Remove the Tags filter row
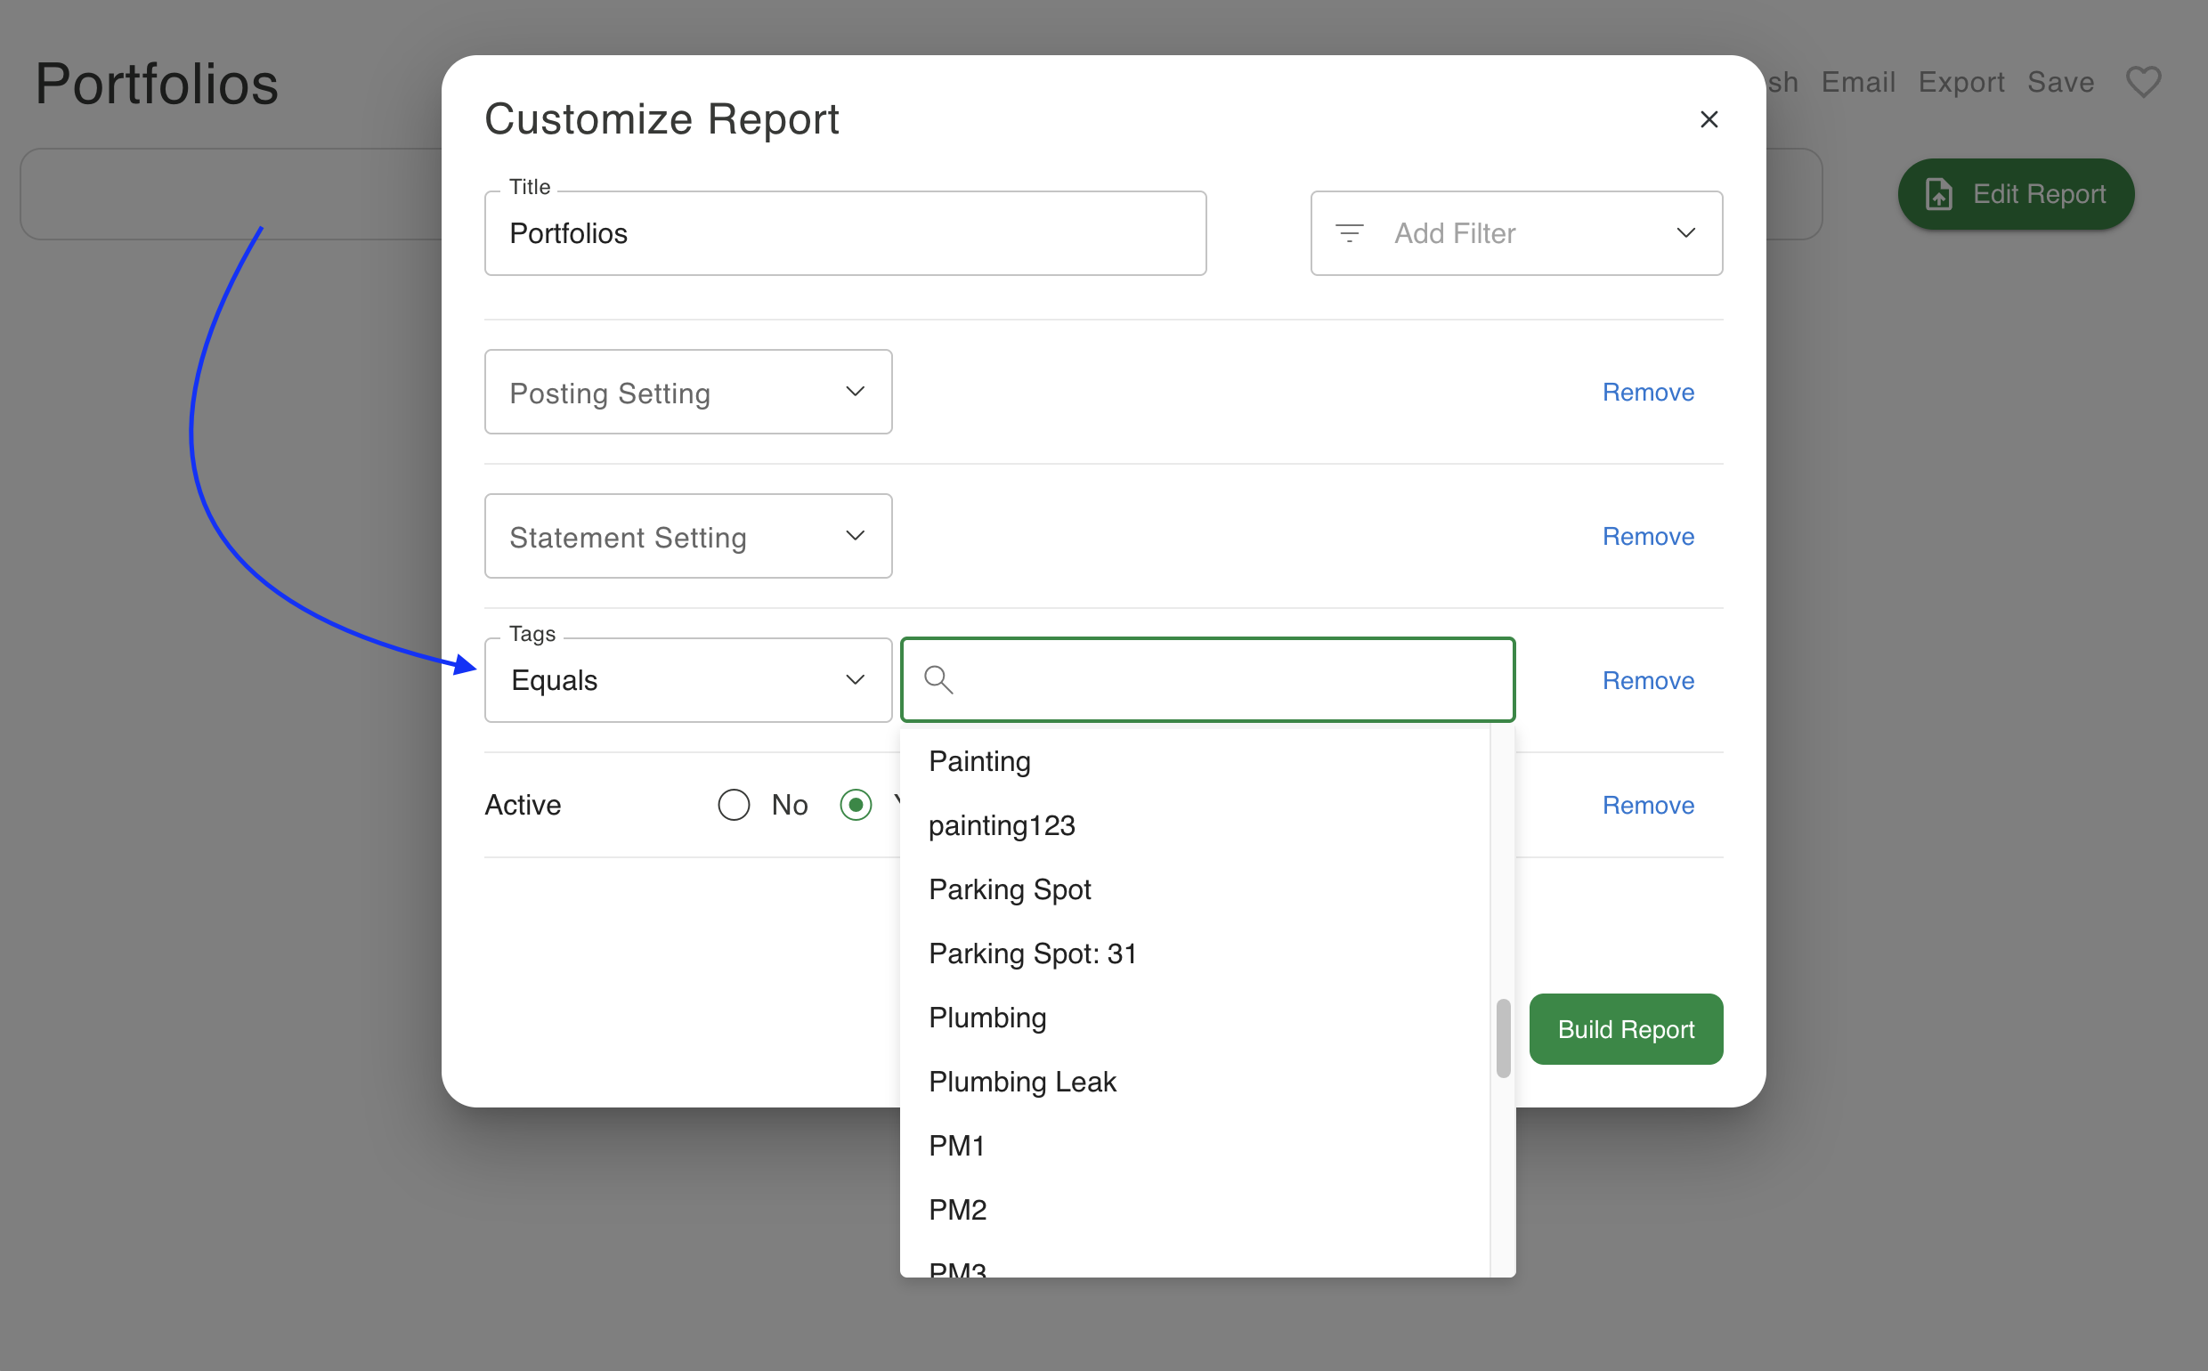Screen dimensions: 2208x1371 click(1648, 680)
